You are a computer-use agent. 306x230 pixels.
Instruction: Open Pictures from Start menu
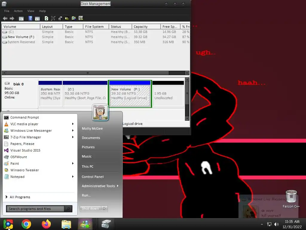click(88, 147)
